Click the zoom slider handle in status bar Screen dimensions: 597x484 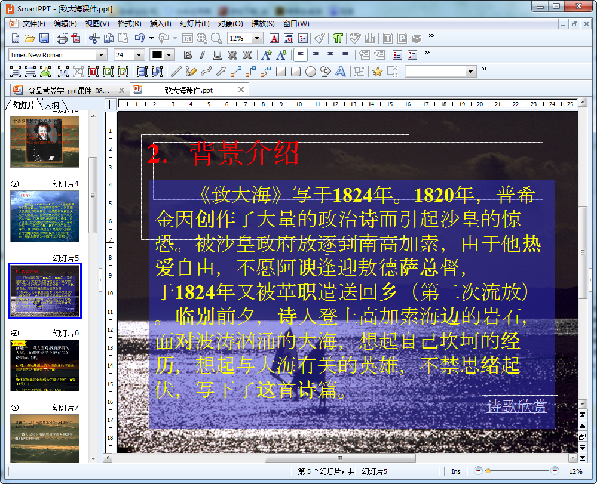(x=488, y=471)
